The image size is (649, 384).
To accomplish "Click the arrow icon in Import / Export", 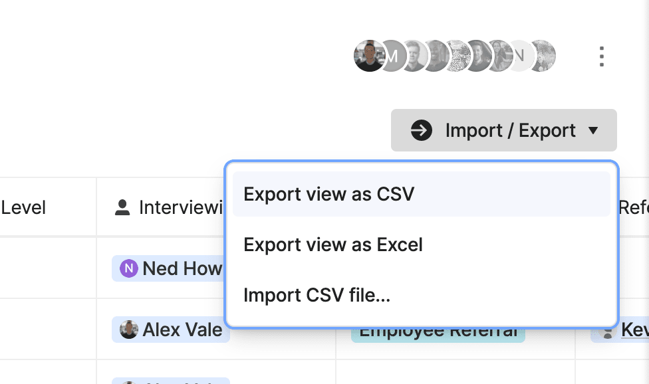I will [422, 131].
